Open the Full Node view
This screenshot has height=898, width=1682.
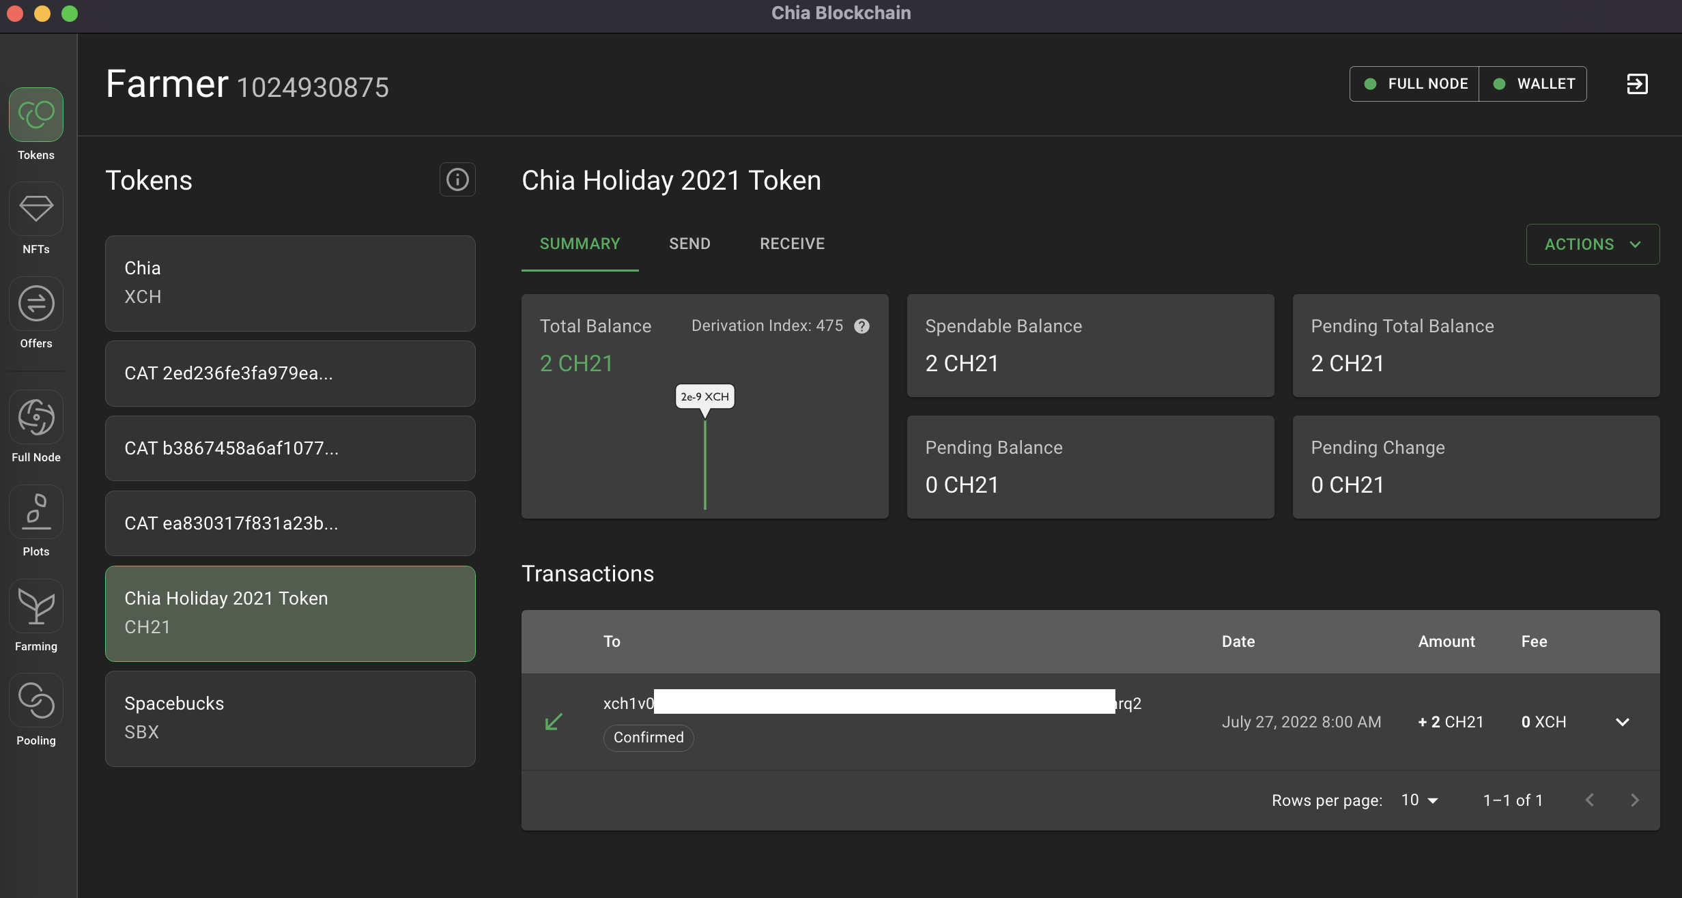[x=36, y=417]
